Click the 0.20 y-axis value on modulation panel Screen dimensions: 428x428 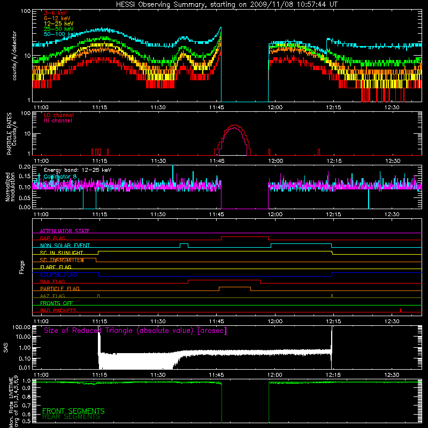(x=25, y=167)
